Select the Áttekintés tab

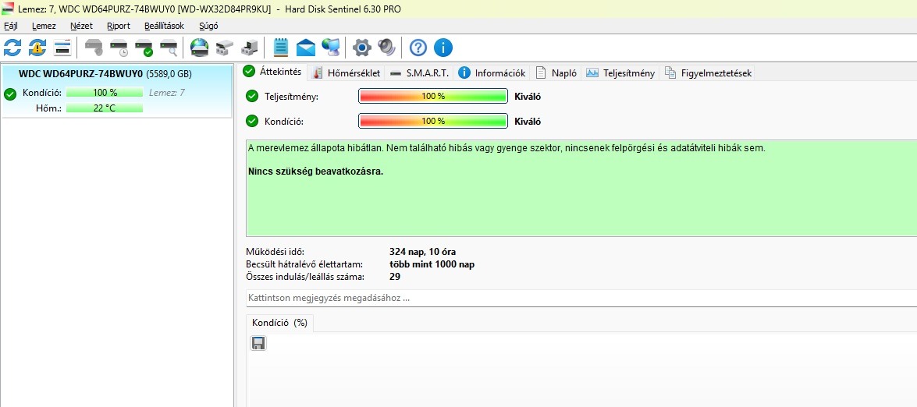273,72
